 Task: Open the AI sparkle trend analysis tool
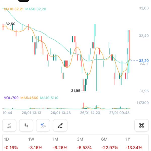tap(43, 125)
